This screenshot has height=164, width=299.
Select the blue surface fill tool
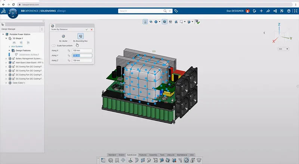coord(161,160)
